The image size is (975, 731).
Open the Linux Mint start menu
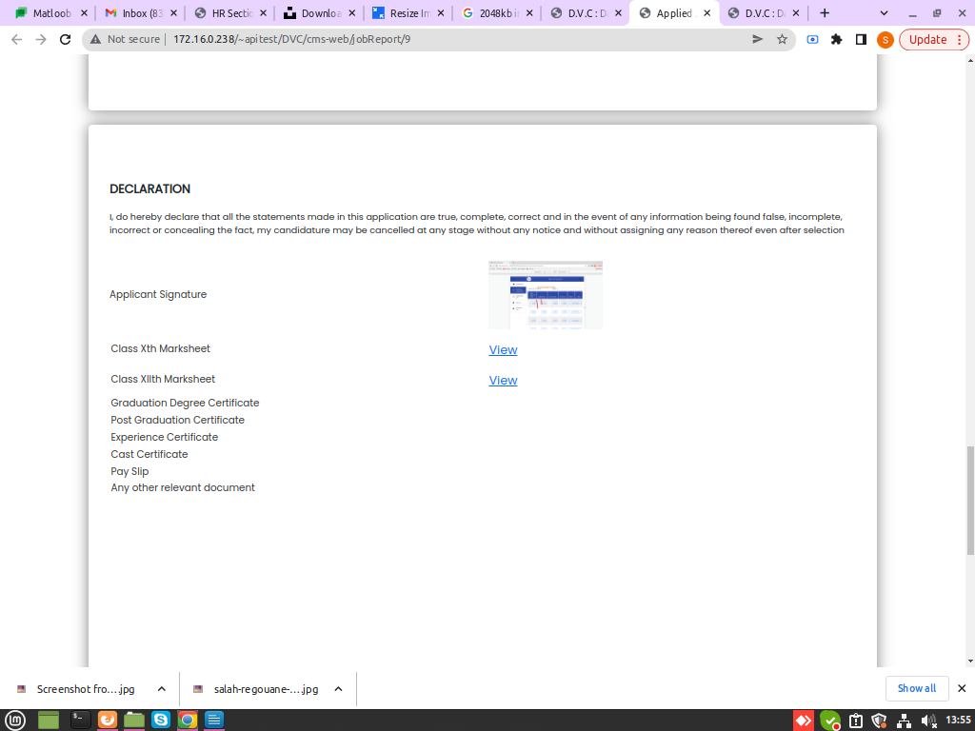coord(14,720)
